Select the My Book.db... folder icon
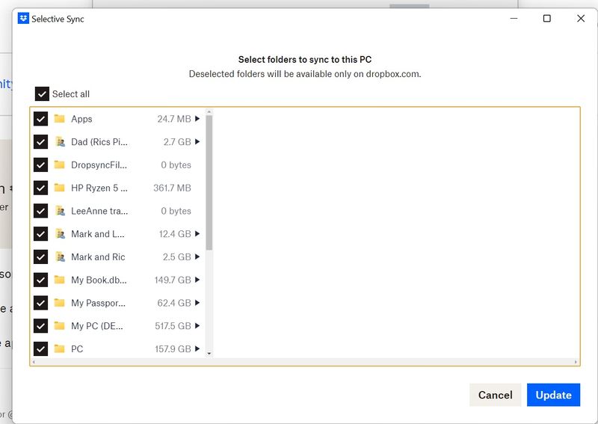Viewport: 598px width, 424px height. point(59,280)
